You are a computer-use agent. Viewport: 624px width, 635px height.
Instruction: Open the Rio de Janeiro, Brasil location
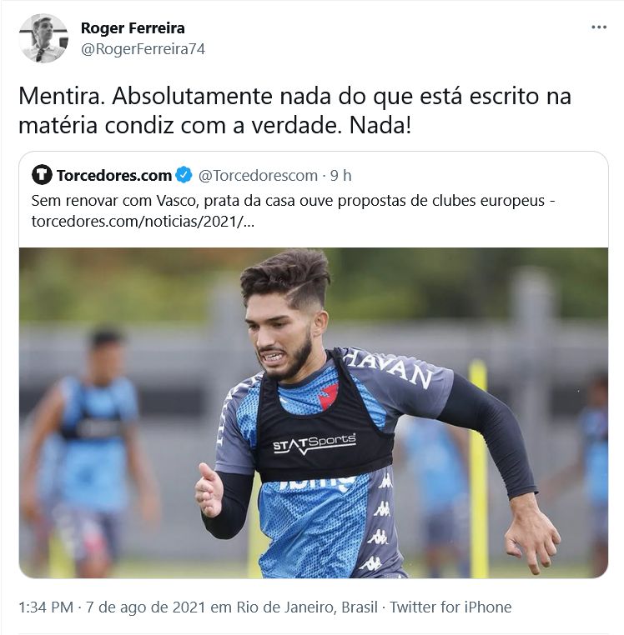point(307,607)
